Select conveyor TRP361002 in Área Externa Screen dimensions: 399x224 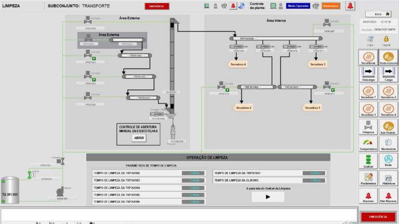click(x=135, y=55)
